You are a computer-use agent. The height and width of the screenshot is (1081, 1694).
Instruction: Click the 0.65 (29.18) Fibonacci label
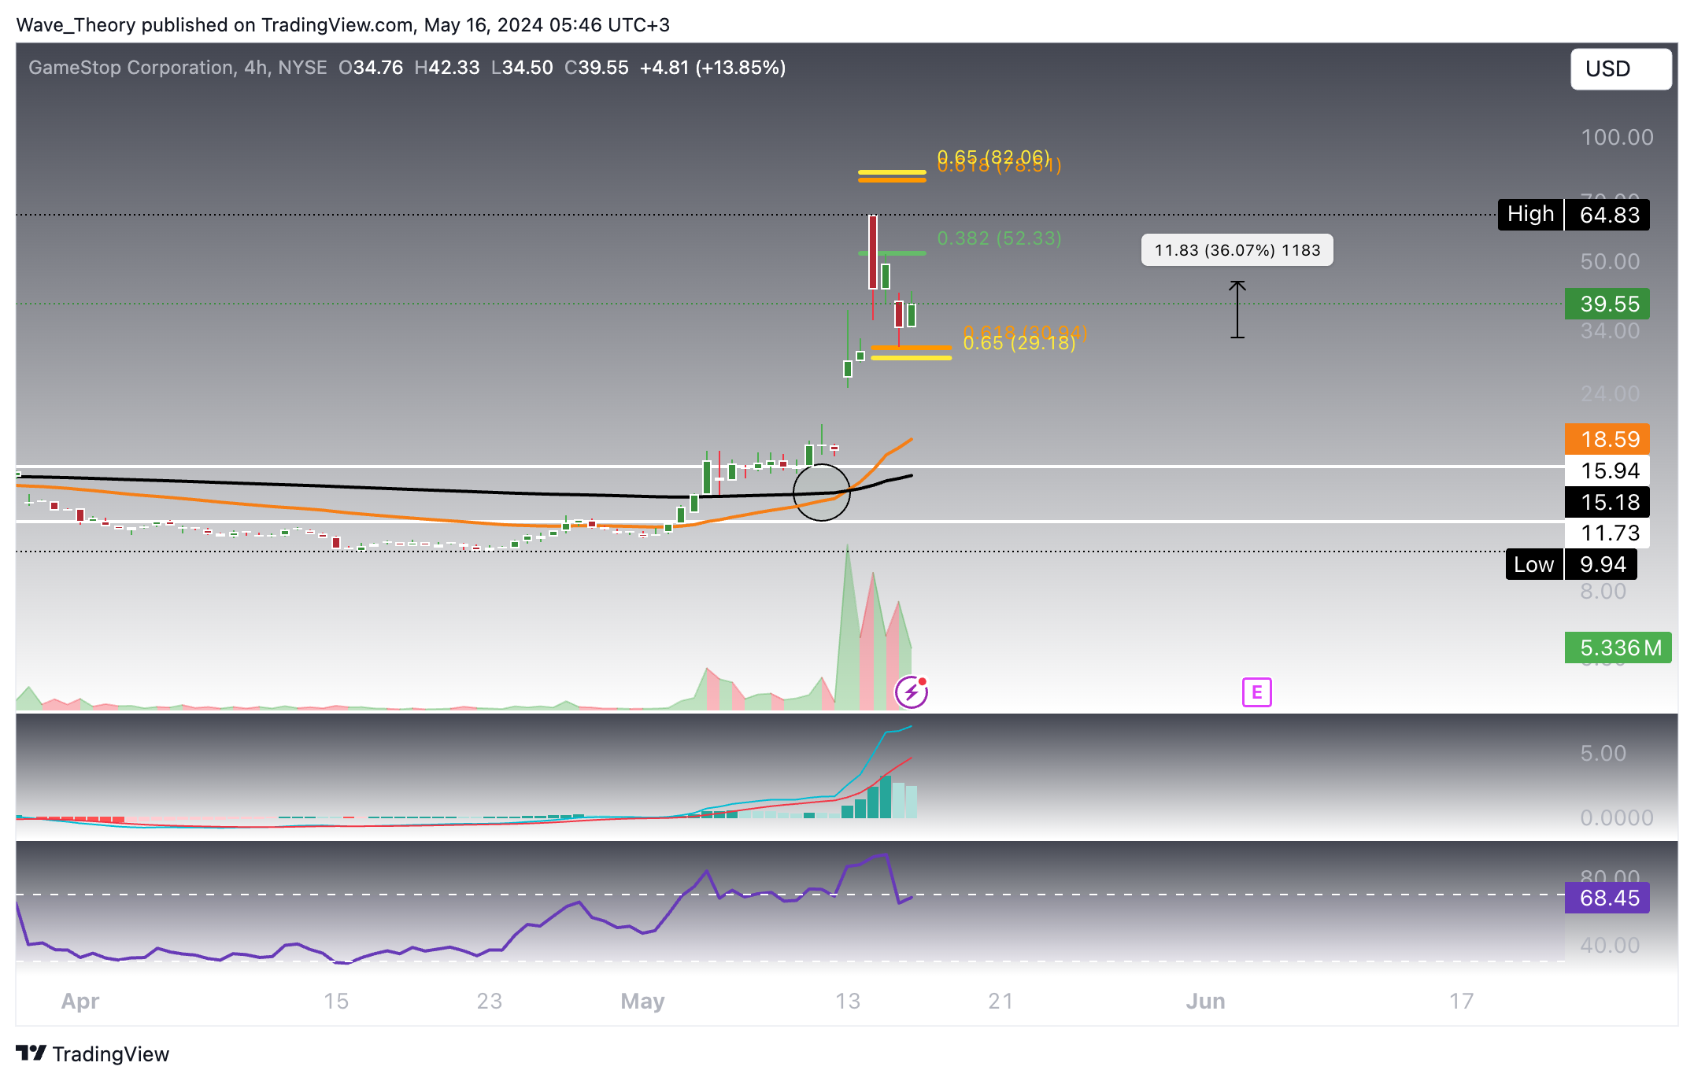tap(1019, 343)
